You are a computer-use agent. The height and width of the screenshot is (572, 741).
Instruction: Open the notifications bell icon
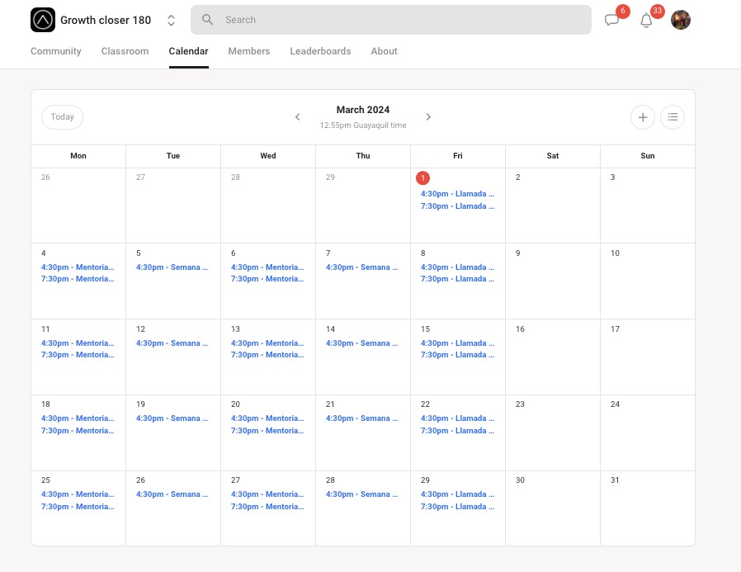[x=646, y=21]
